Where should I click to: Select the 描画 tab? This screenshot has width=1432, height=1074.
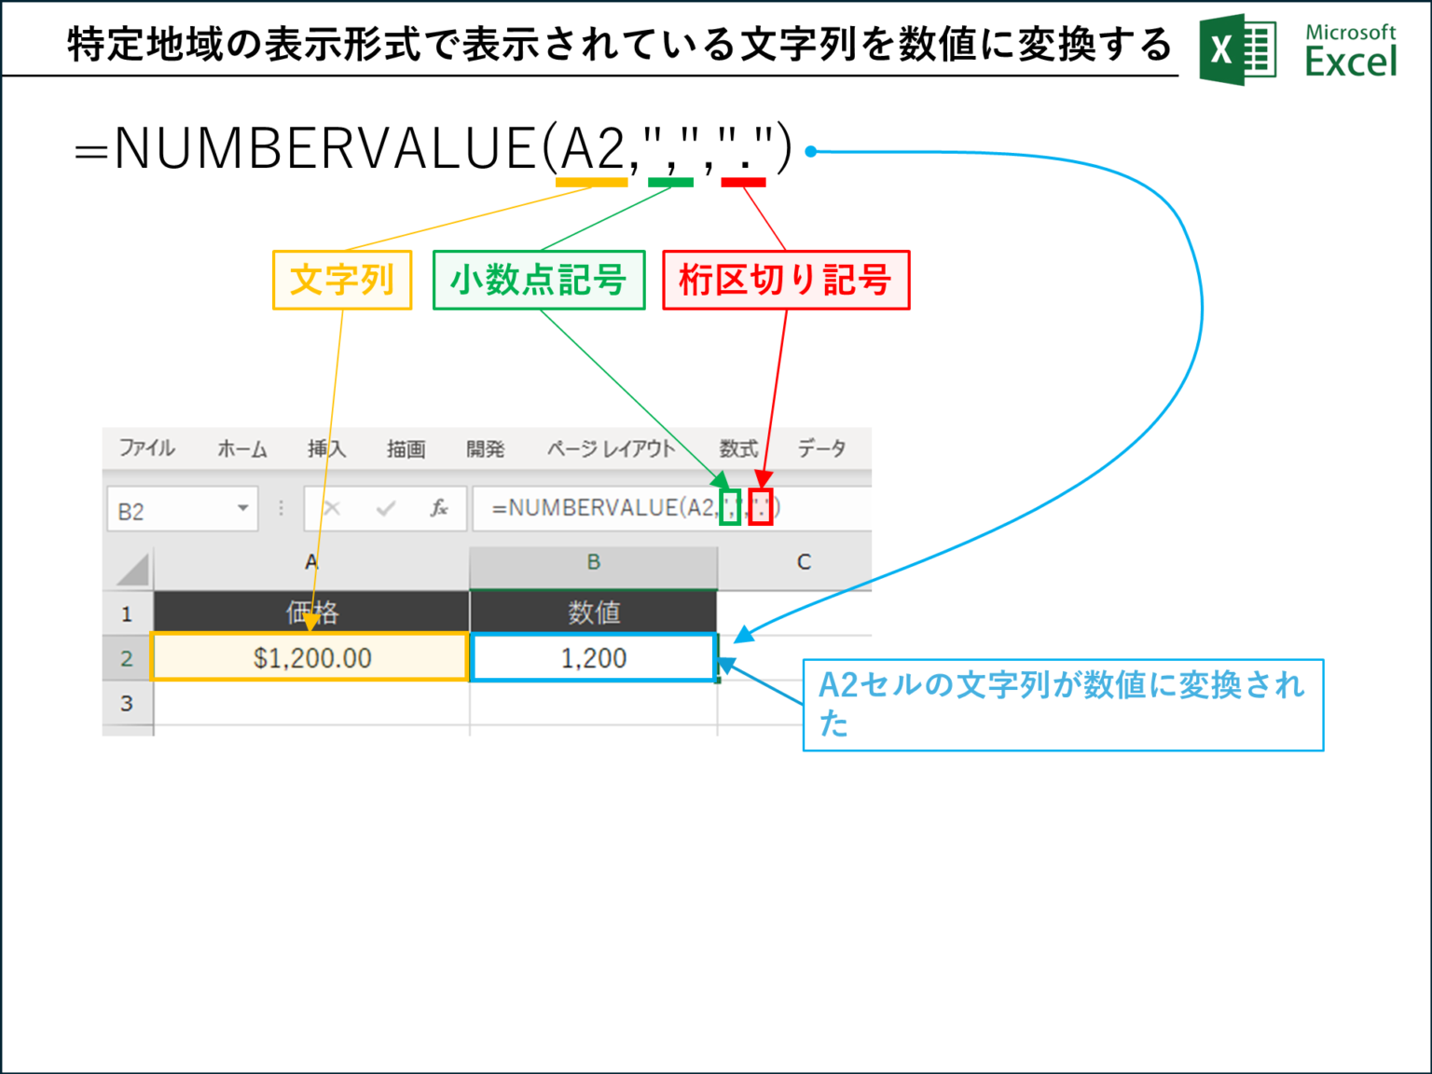[406, 449]
